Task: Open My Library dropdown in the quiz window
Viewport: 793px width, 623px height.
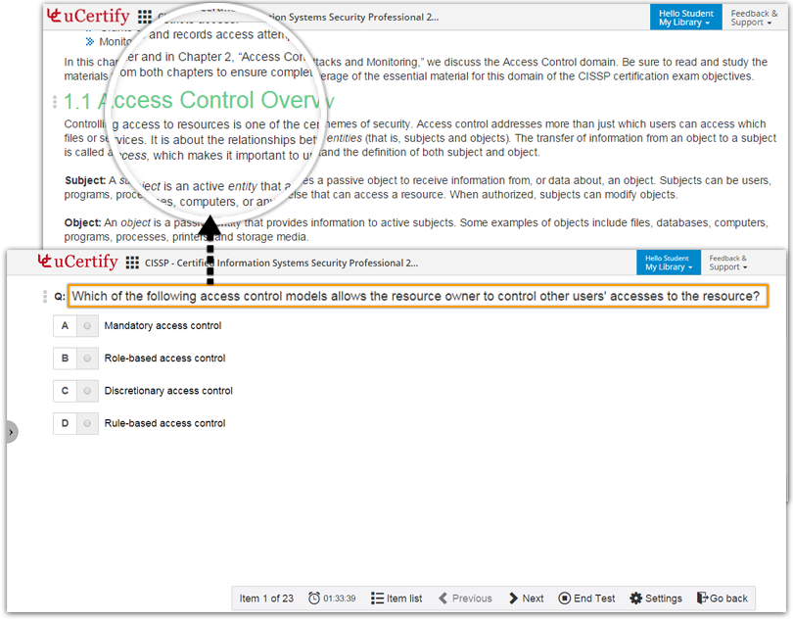Action: [x=668, y=263]
